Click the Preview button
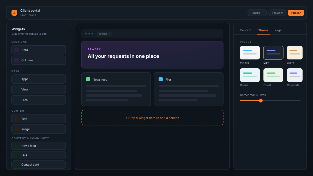The image size is (313, 176). coord(277,13)
